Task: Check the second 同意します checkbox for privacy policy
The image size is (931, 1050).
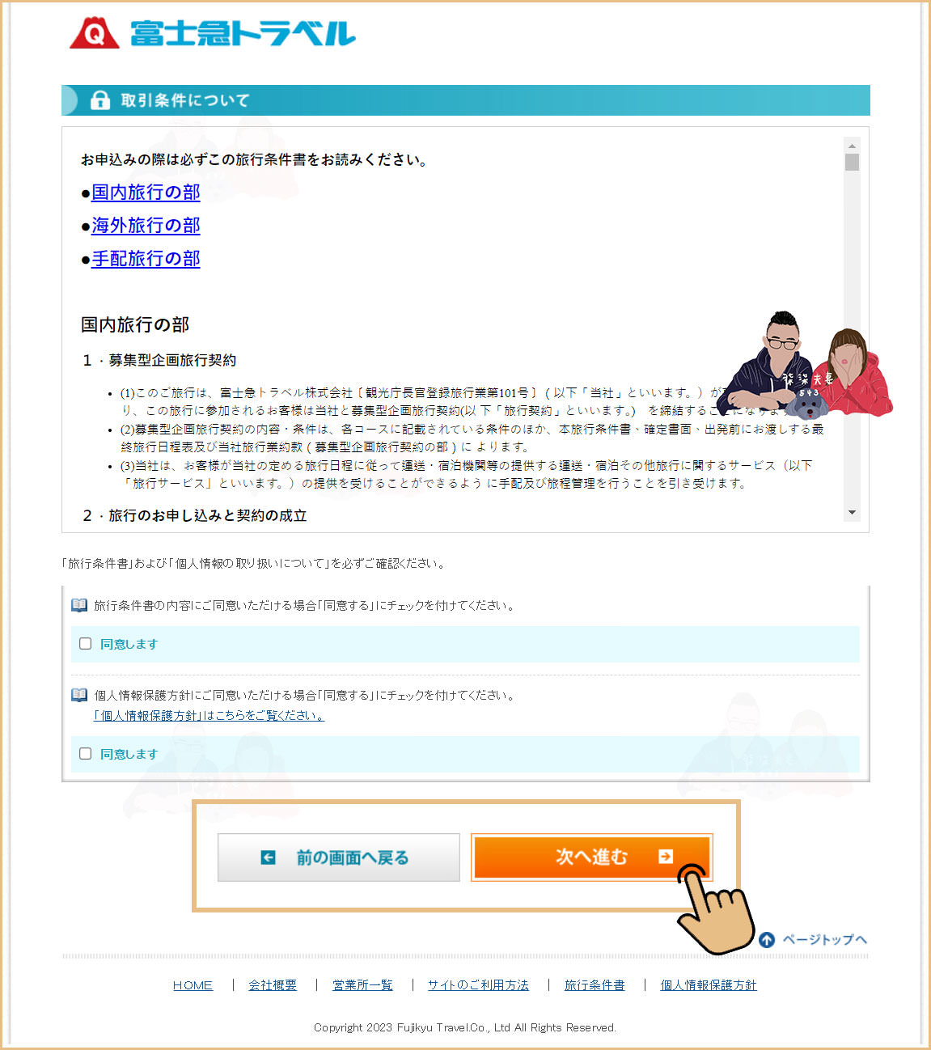Action: 85,754
